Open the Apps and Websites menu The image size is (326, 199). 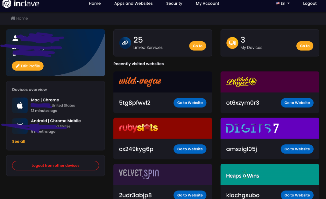point(133,3)
